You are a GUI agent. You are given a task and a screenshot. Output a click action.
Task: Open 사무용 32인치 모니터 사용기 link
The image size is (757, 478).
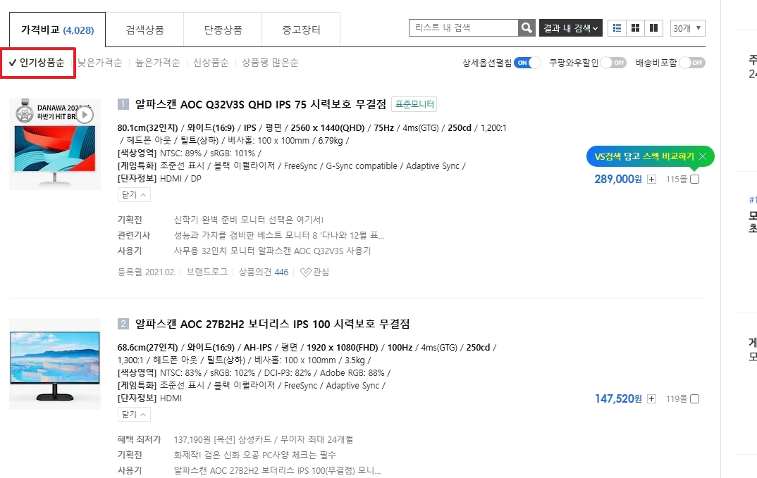[x=272, y=251]
